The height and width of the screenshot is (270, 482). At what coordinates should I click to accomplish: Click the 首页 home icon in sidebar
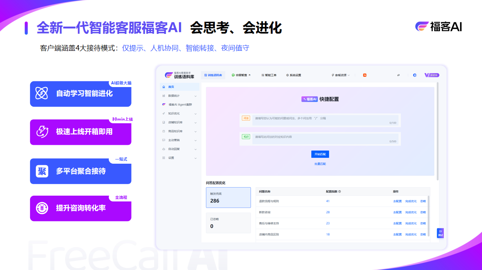(164, 87)
